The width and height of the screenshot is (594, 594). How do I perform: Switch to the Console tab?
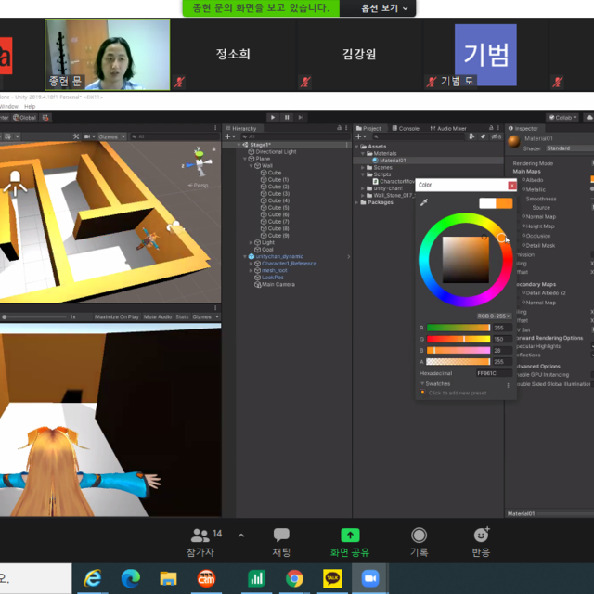point(406,128)
